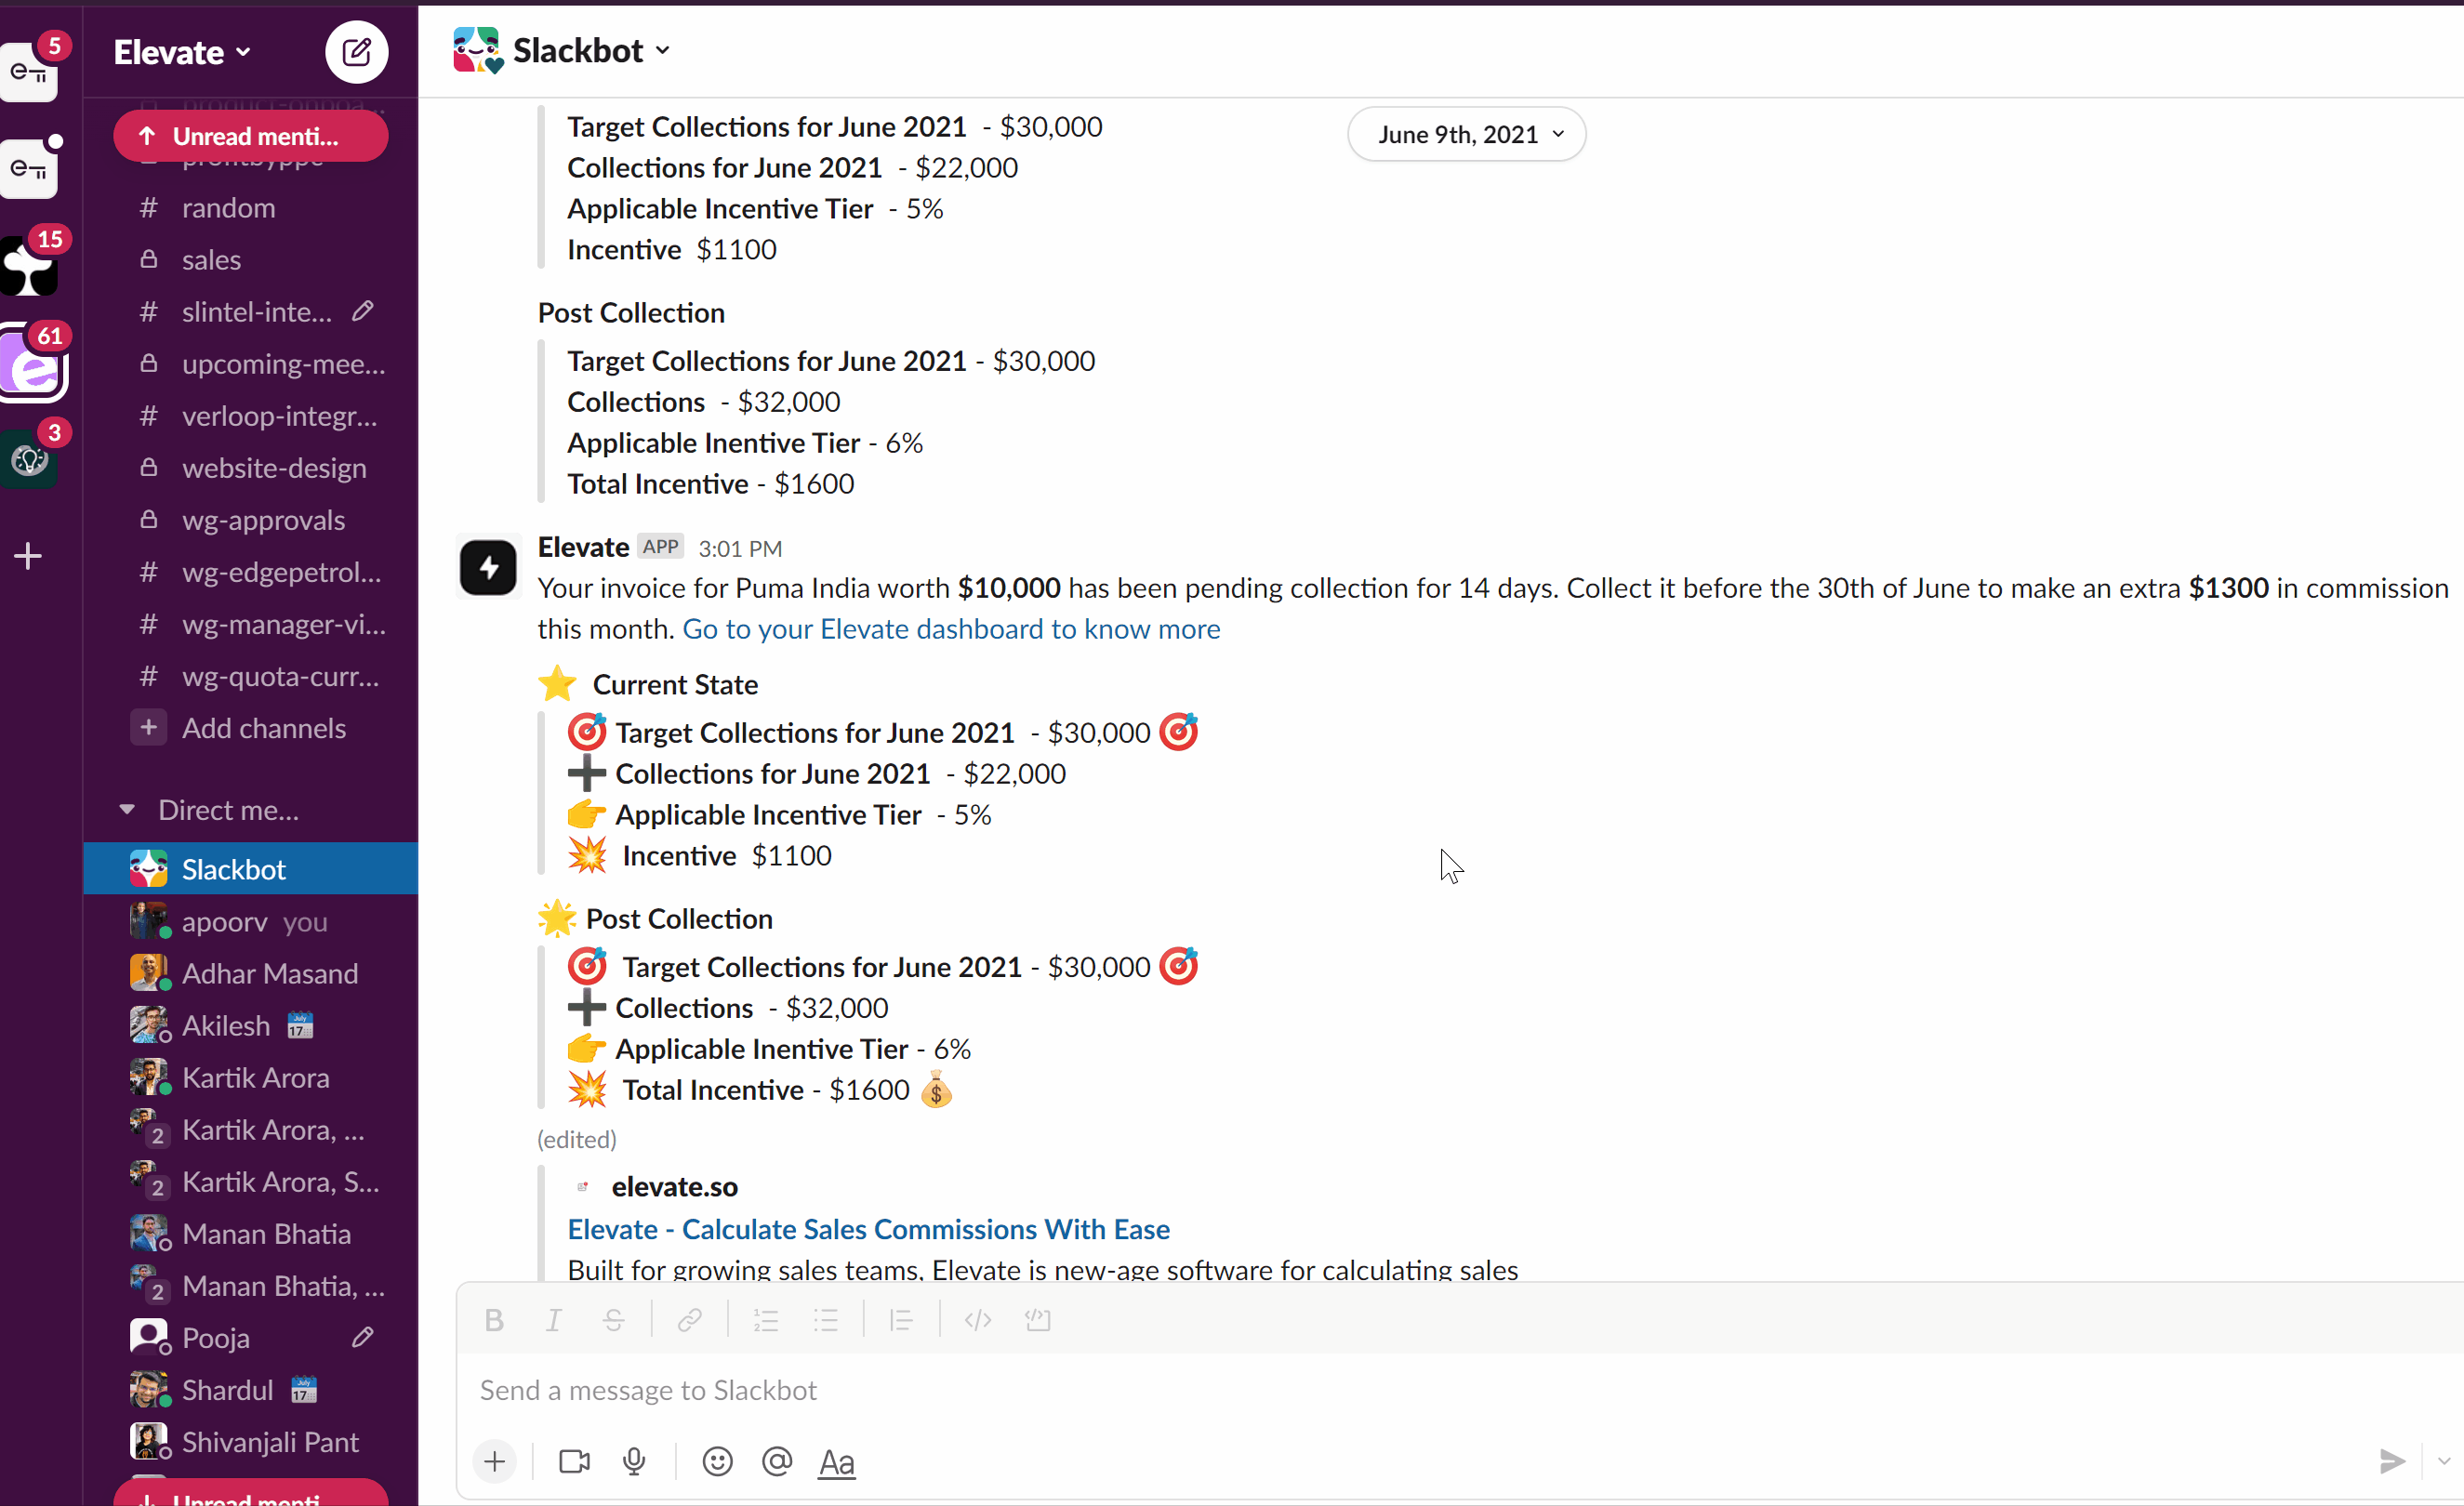Toggle strikethrough formatting in composer
Viewport: 2464px width, 1506px height.
tap(613, 1320)
